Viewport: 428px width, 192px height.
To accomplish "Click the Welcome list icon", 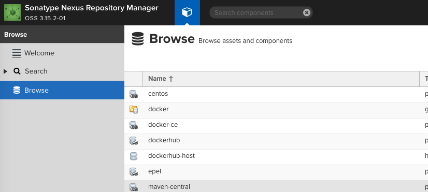I will [17, 53].
